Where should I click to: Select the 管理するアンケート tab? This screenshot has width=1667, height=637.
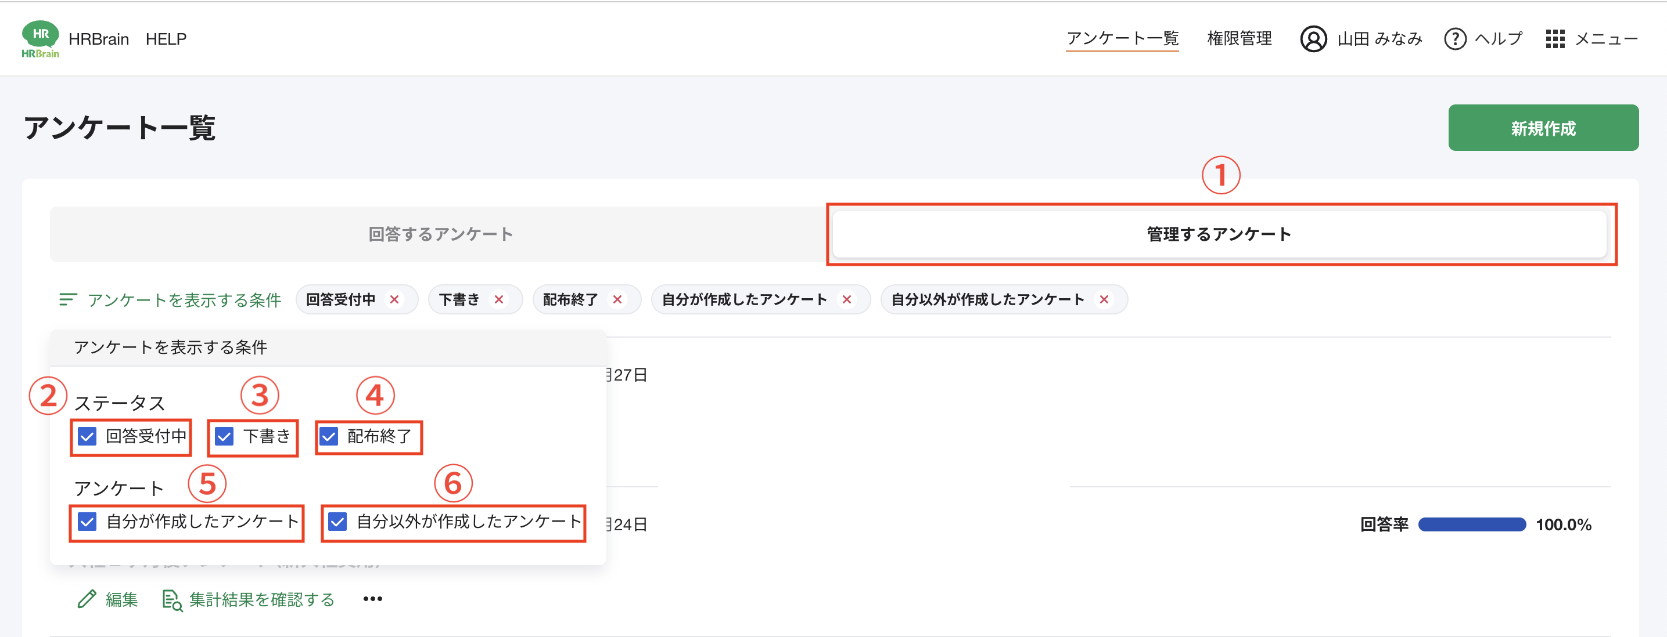pos(1219,234)
